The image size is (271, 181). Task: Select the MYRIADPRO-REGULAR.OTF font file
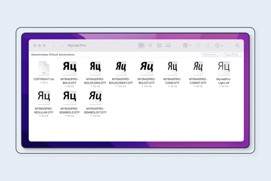44,97
